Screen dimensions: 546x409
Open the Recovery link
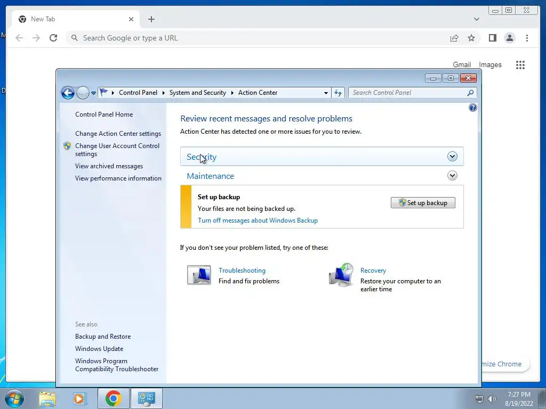click(373, 271)
